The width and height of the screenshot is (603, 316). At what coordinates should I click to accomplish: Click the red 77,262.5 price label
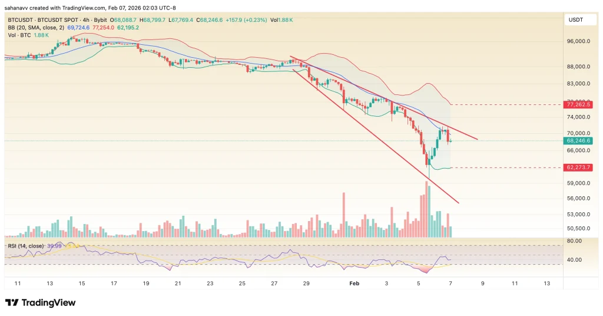578,104
